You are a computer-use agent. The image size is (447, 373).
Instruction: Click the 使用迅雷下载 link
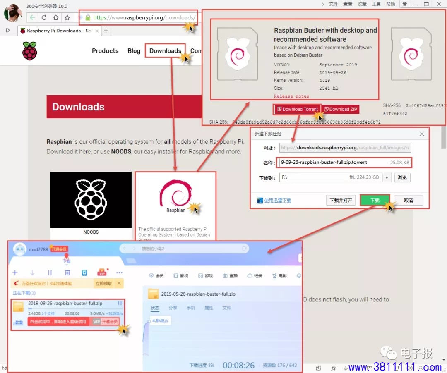pos(278,201)
